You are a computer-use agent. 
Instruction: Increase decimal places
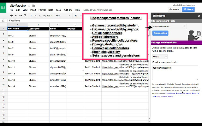[44, 16]
